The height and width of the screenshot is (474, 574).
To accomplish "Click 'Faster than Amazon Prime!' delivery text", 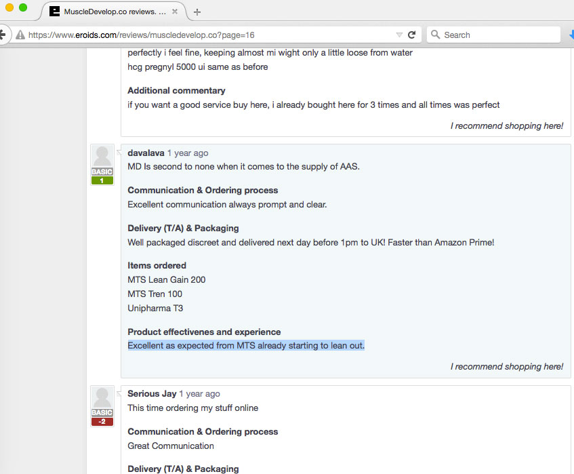I will pyautogui.click(x=440, y=243).
